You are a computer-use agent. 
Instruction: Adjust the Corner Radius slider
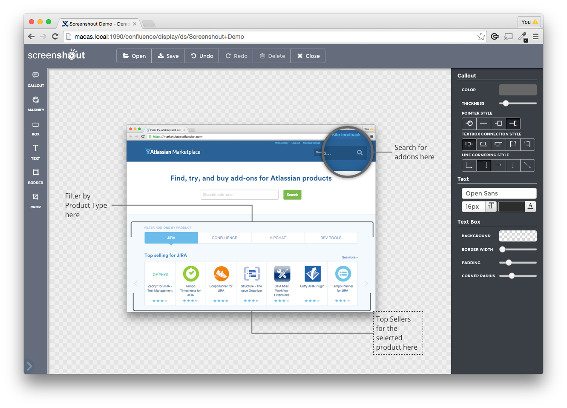[x=518, y=276]
